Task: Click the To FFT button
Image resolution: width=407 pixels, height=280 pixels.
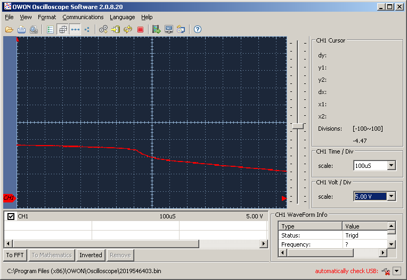Action: click(x=15, y=255)
